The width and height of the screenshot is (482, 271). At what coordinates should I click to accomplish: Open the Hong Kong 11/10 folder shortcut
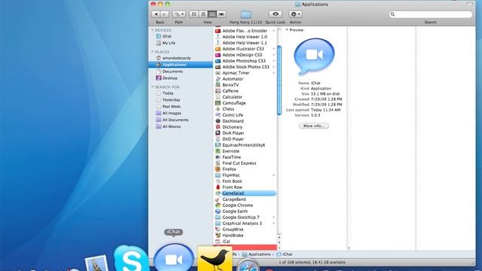(x=246, y=14)
